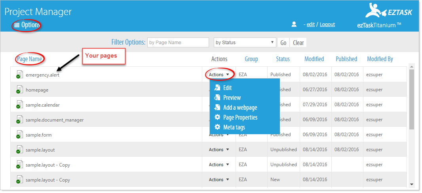
Task: Select the sample.form page name
Action: 39,135
